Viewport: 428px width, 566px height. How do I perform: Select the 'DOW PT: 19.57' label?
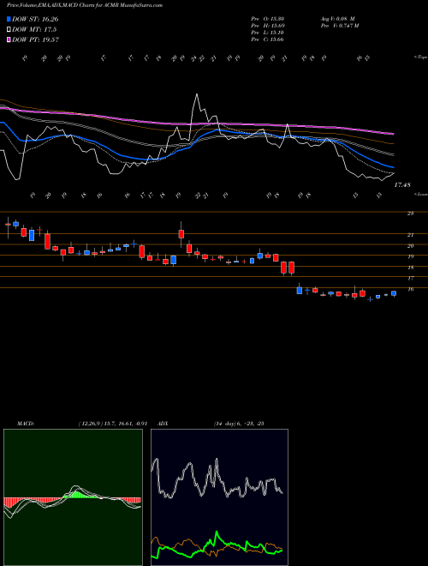point(35,39)
